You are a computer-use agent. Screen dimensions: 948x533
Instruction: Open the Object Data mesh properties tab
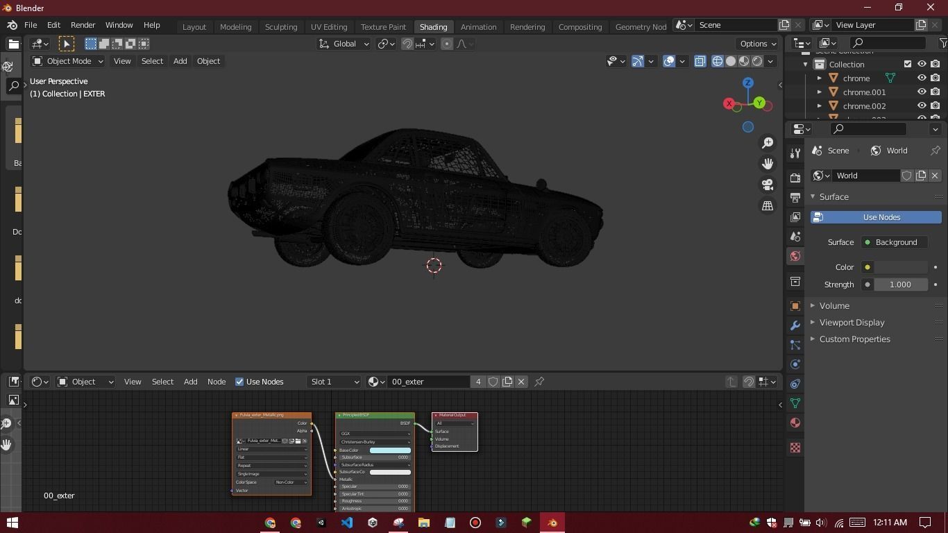click(x=795, y=403)
